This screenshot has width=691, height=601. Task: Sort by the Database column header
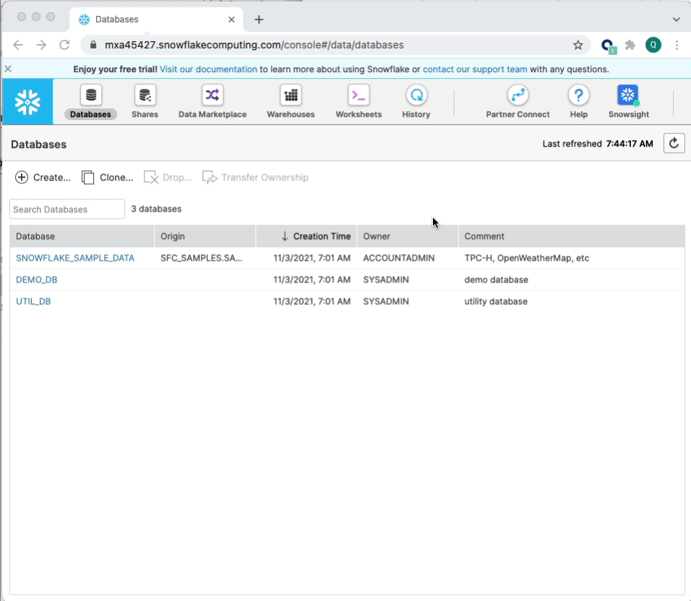(35, 236)
